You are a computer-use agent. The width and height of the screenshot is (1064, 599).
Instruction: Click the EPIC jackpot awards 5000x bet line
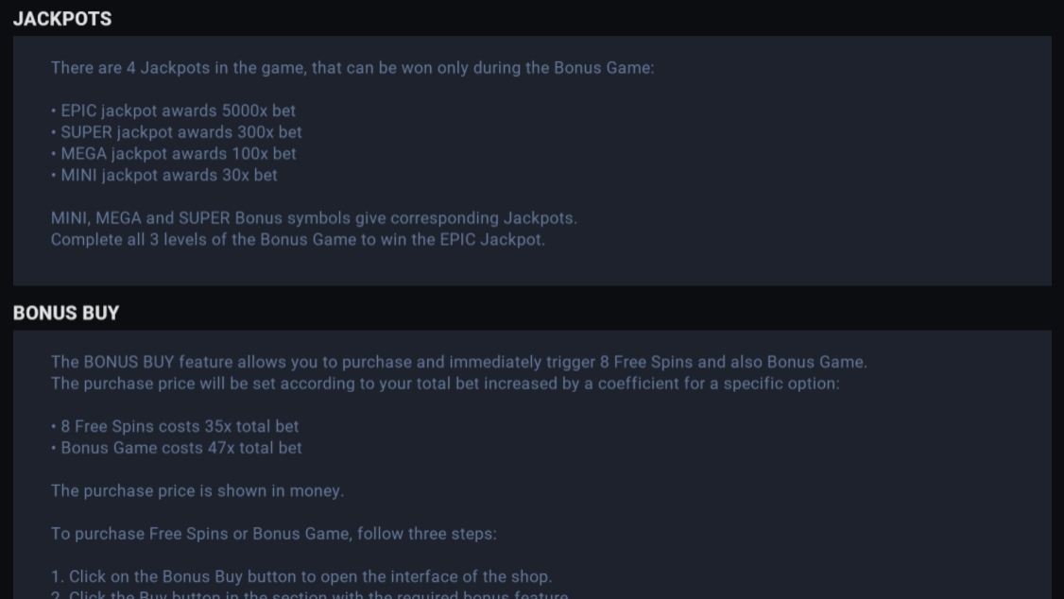tap(174, 111)
